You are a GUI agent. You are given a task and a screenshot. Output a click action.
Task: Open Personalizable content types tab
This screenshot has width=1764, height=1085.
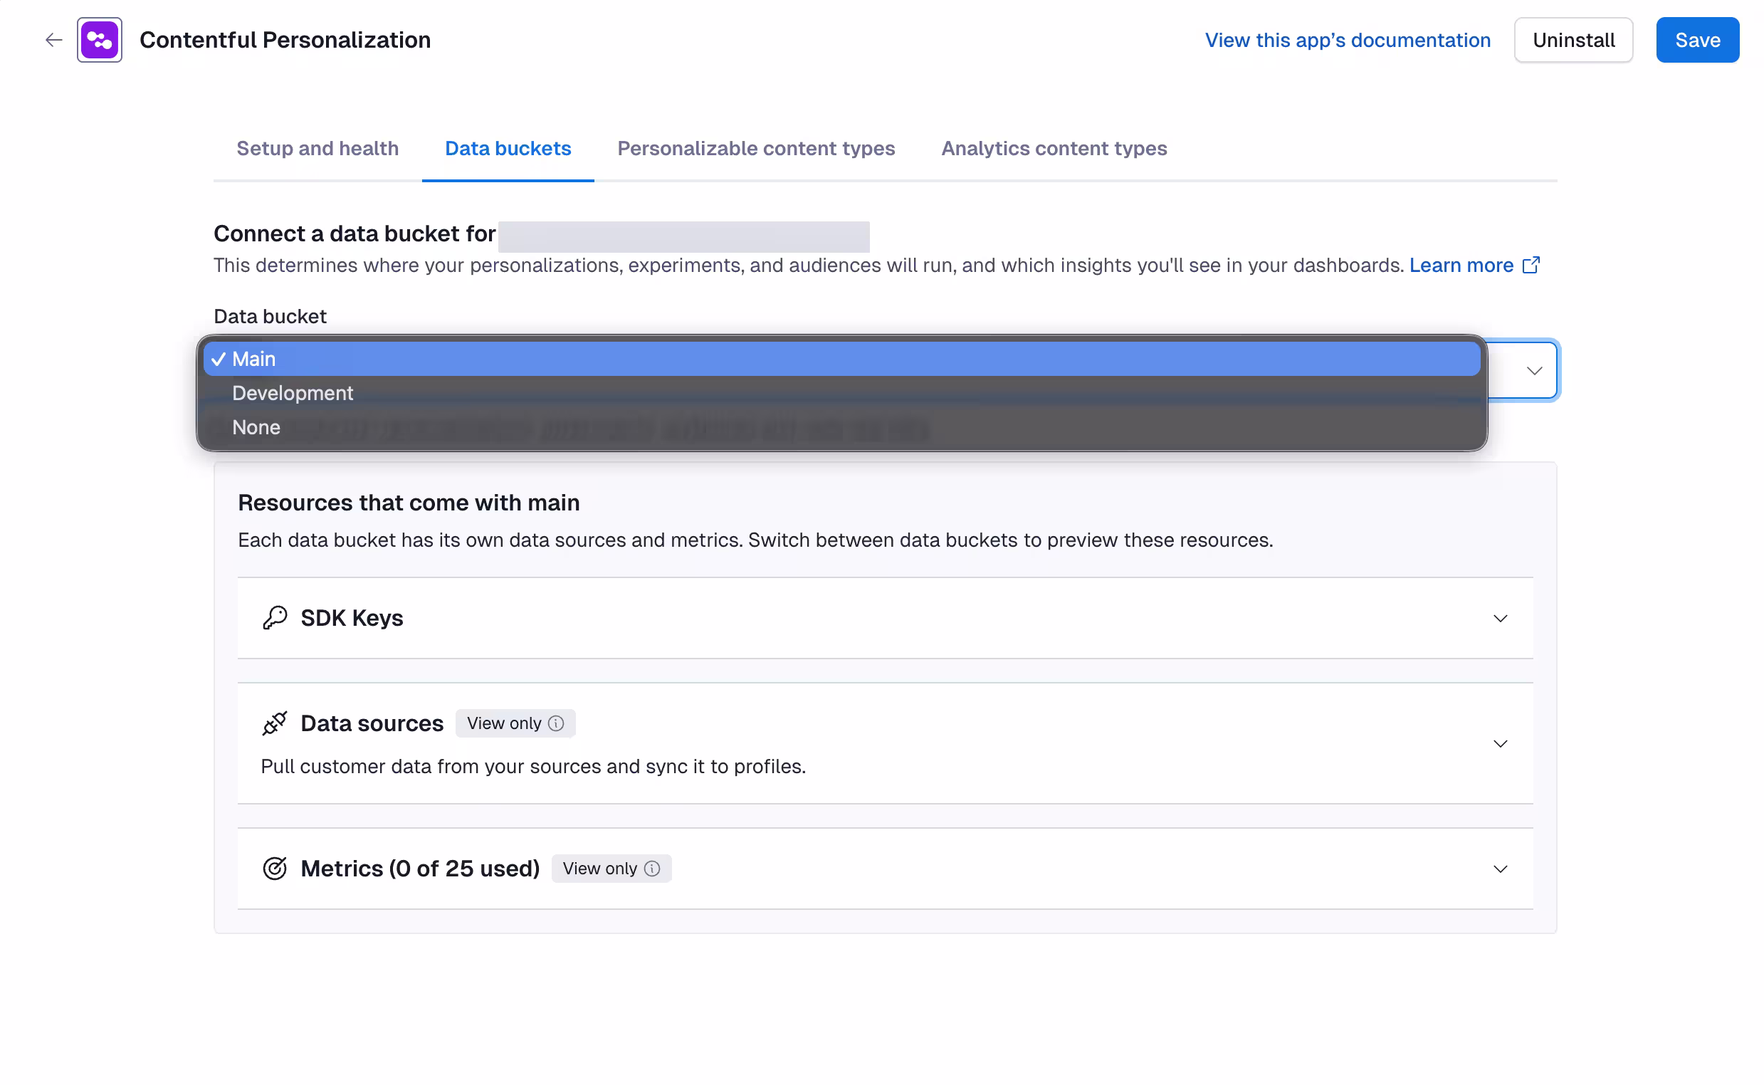point(756,149)
